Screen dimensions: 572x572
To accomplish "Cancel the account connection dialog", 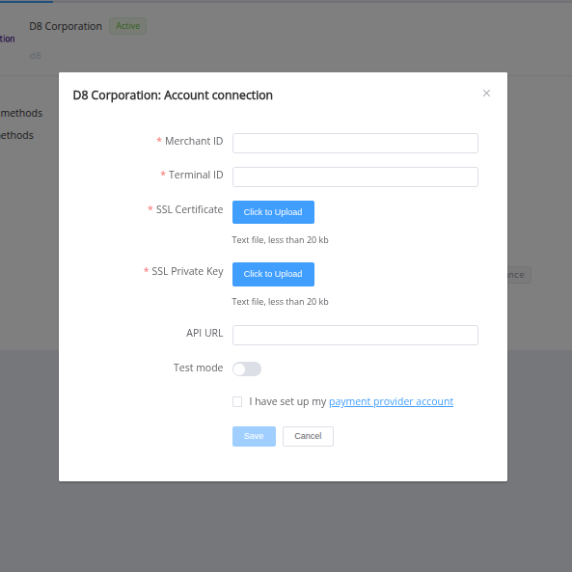I will (x=308, y=436).
